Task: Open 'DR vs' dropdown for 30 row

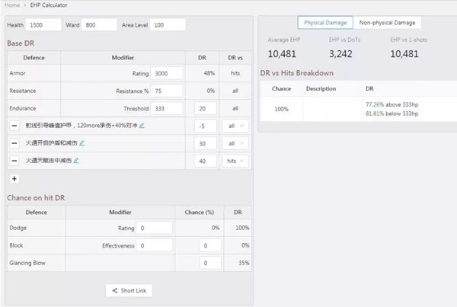Action: point(236,143)
